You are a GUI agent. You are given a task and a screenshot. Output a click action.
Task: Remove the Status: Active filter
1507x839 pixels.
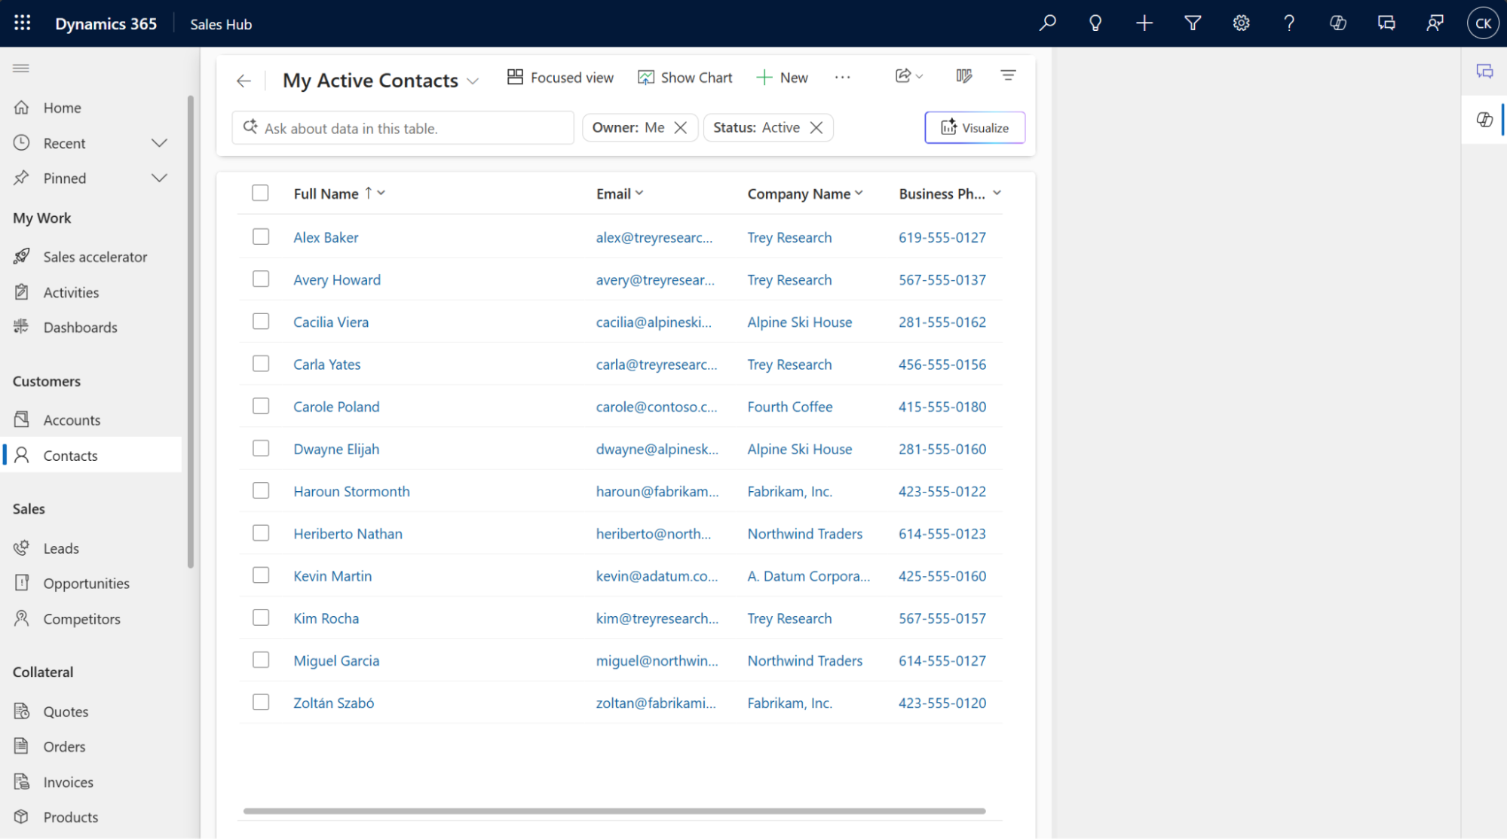tap(816, 128)
